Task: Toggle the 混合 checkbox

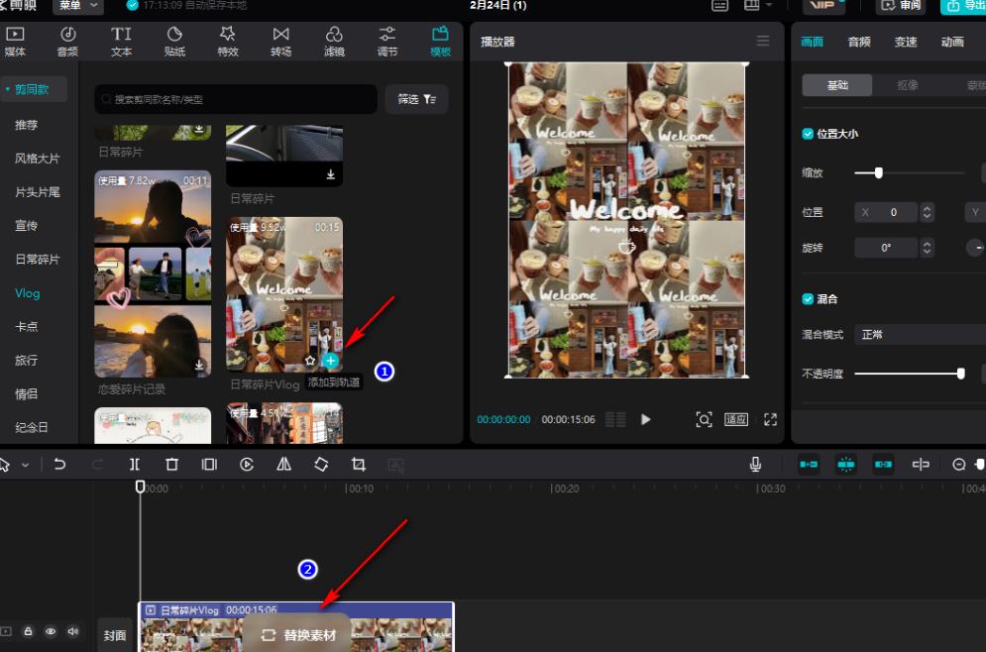Action: pos(808,298)
